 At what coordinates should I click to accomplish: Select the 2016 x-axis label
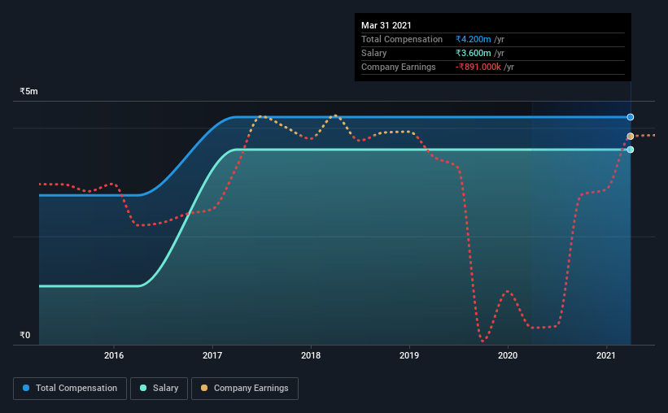coord(114,355)
